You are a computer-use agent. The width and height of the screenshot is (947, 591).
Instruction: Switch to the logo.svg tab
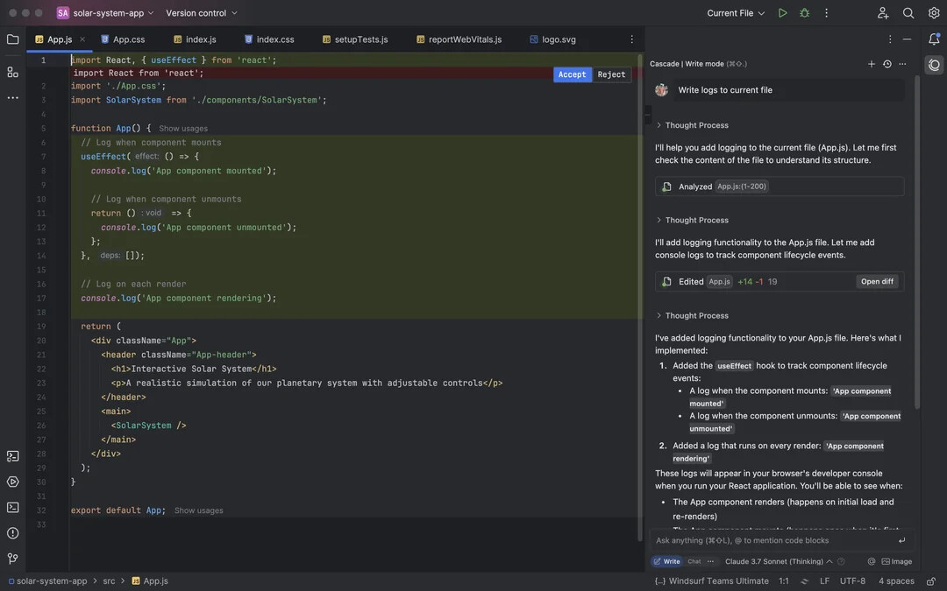click(552, 39)
